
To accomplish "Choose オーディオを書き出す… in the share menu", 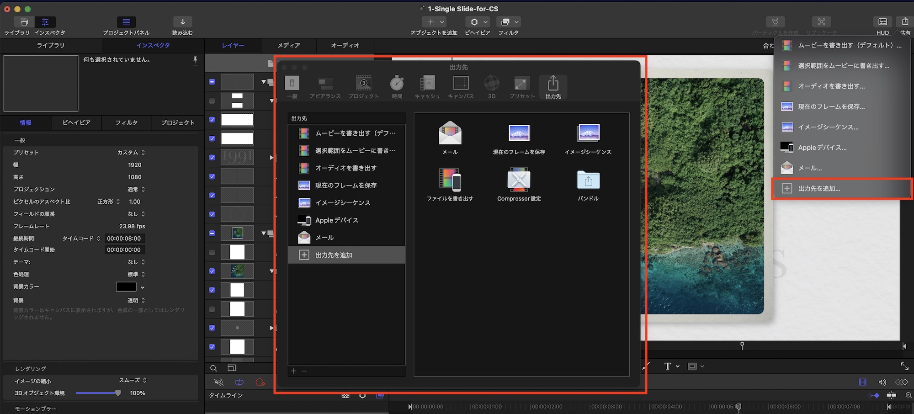I will (x=842, y=86).
